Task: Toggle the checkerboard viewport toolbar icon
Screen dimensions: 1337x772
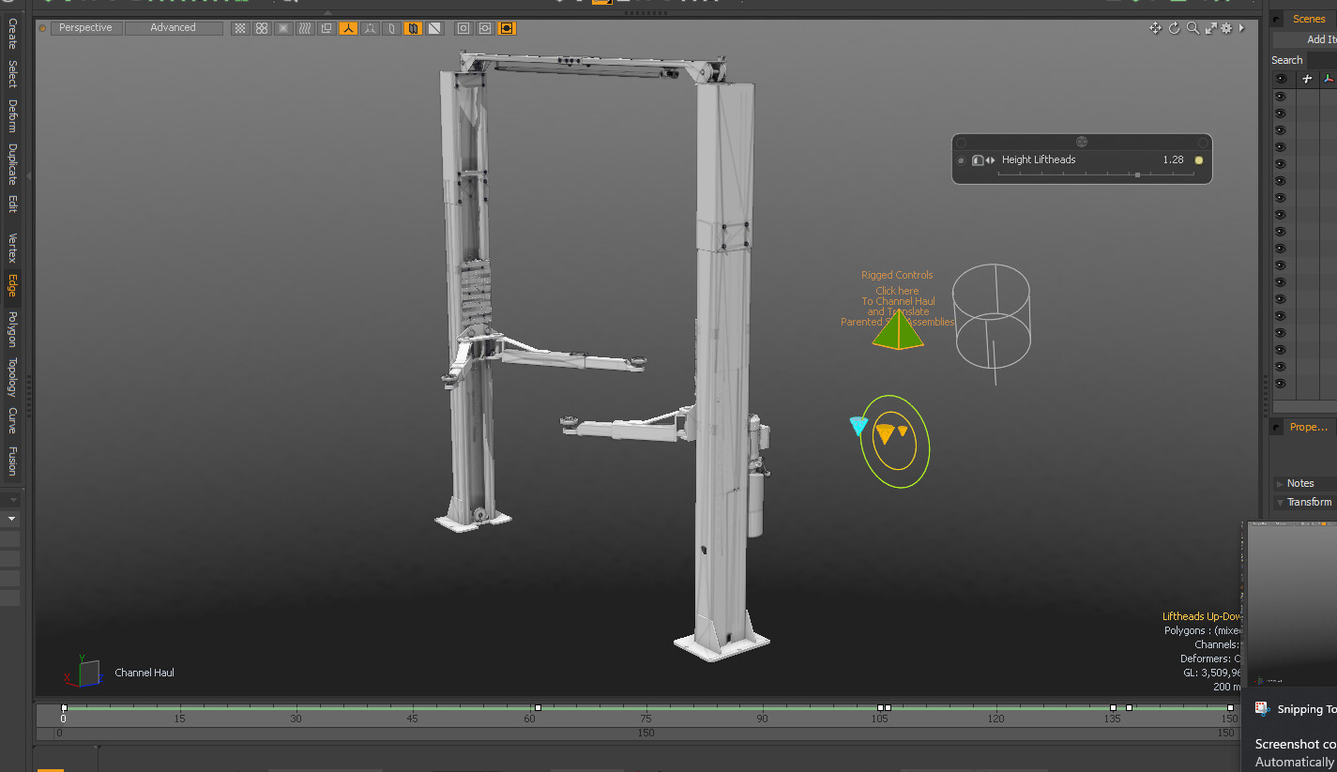Action: click(x=240, y=28)
